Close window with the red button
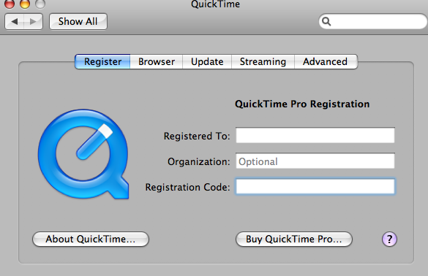 click(10, 4)
